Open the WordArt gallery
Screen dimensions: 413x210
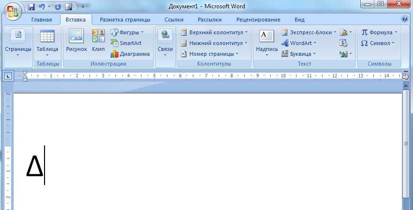pos(298,43)
